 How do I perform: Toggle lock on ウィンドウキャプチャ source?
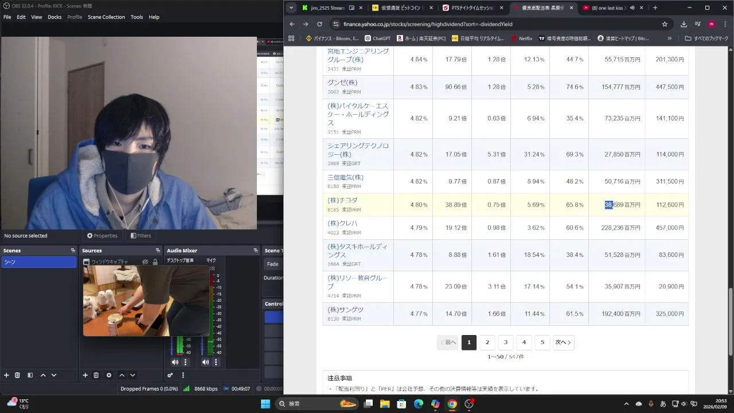[x=155, y=262]
